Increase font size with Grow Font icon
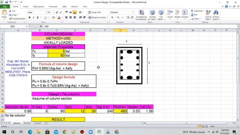 (57, 12)
